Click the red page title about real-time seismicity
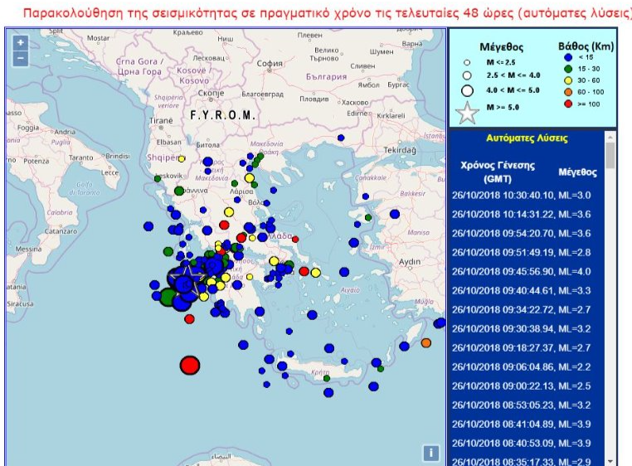 [x=327, y=13]
